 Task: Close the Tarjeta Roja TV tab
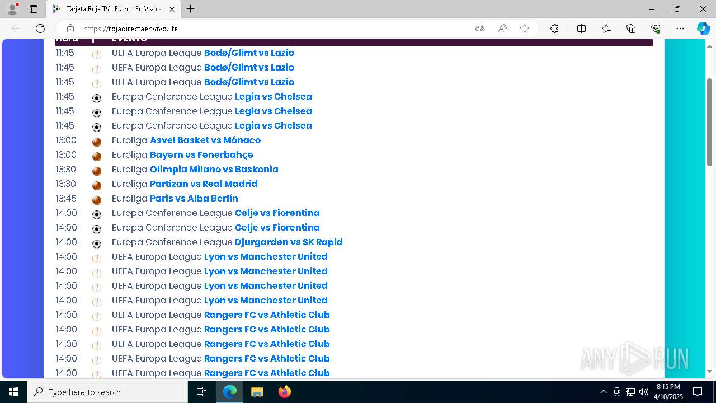pyautogui.click(x=172, y=9)
